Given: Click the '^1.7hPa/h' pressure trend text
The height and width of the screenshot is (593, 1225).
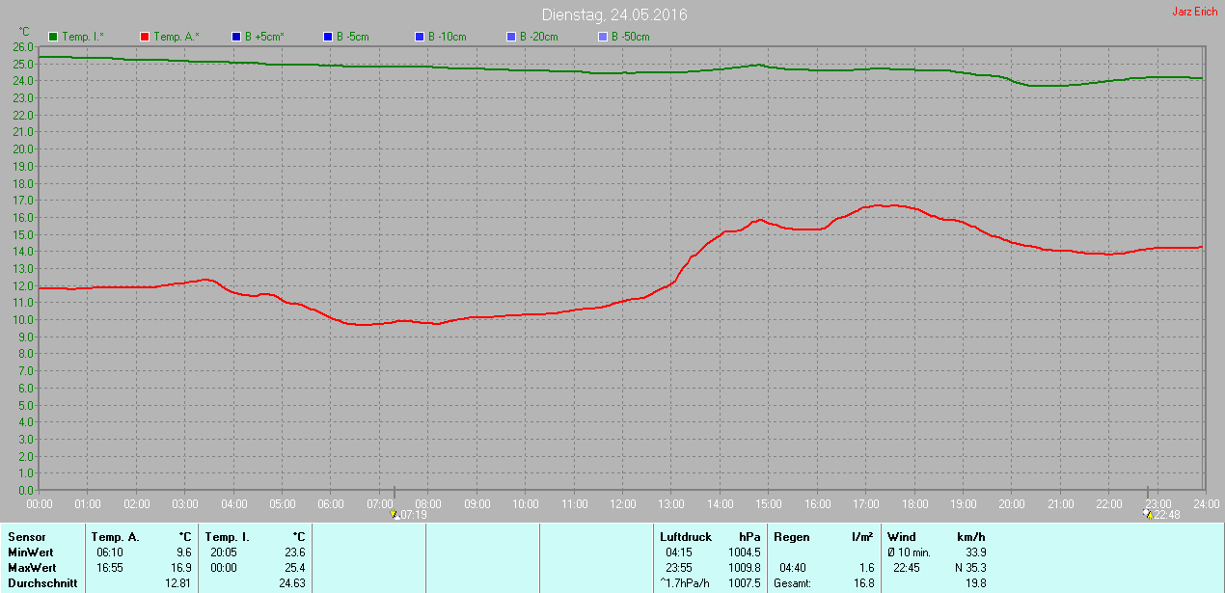Looking at the screenshot, I should click(x=685, y=583).
